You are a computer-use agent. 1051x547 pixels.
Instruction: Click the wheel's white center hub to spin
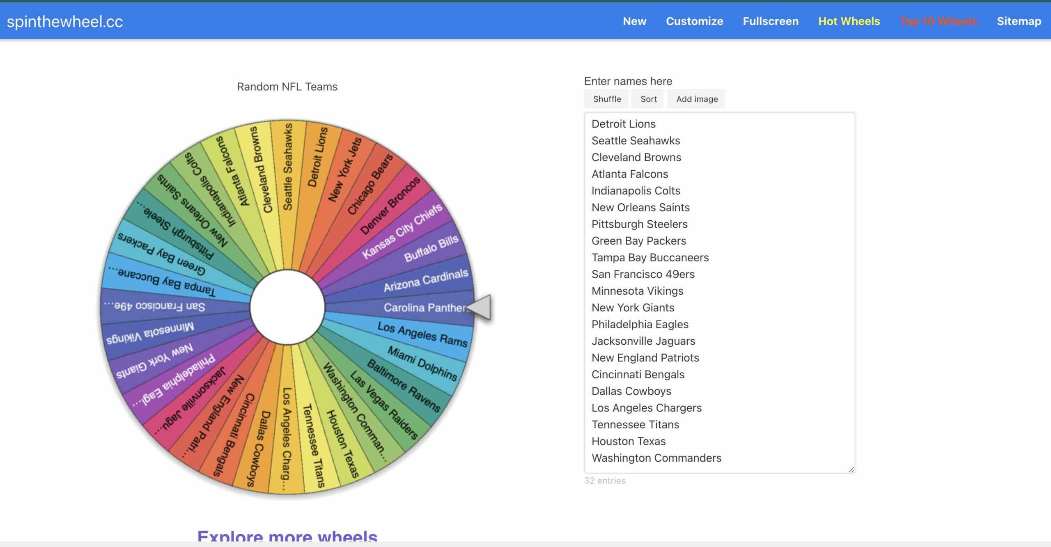point(287,307)
